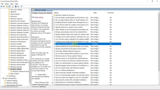Click the description pane scroll down arrow

[x=52, y=83]
